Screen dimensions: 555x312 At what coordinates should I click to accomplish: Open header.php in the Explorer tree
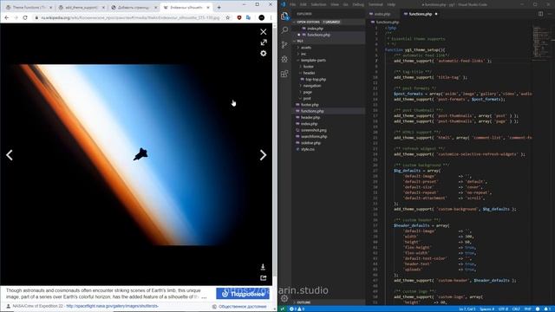310,118
